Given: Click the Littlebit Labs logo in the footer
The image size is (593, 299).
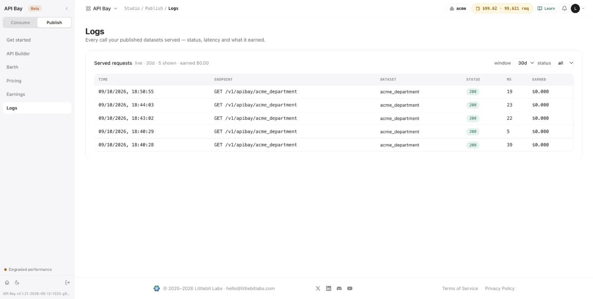Looking at the screenshot, I should click(x=157, y=288).
